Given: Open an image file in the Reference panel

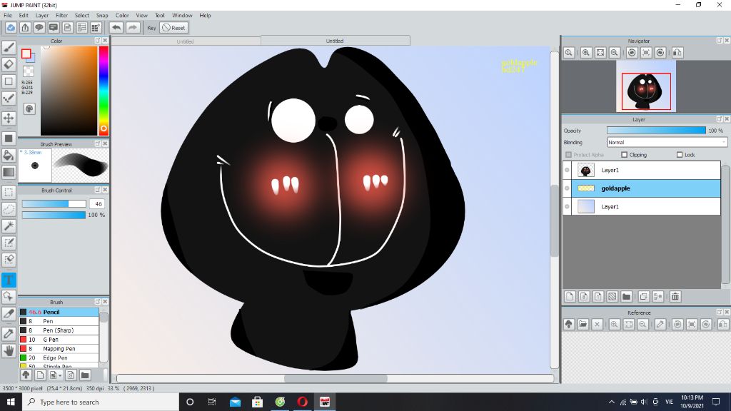Looking at the screenshot, I should click(583, 325).
